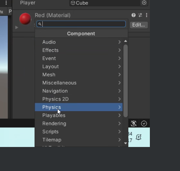Click the red sphere material preview
This screenshot has width=180, height=171.
(25, 19)
